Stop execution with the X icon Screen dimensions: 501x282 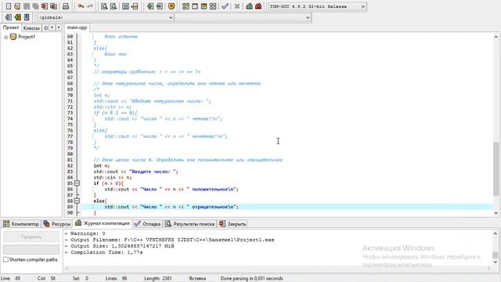point(236,6)
